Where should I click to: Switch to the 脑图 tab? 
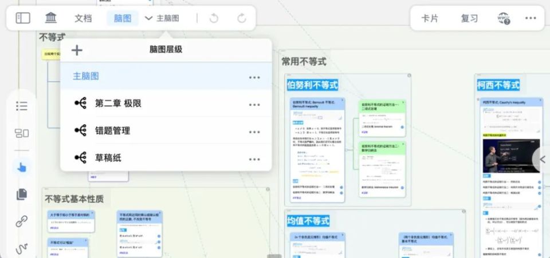pos(123,18)
